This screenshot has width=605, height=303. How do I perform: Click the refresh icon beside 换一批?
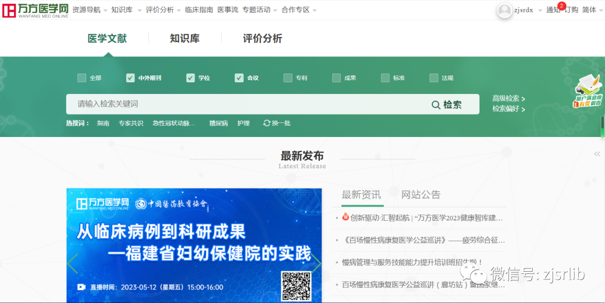pyautogui.click(x=266, y=123)
